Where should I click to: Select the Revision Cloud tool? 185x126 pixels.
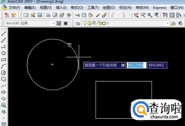click(4, 79)
